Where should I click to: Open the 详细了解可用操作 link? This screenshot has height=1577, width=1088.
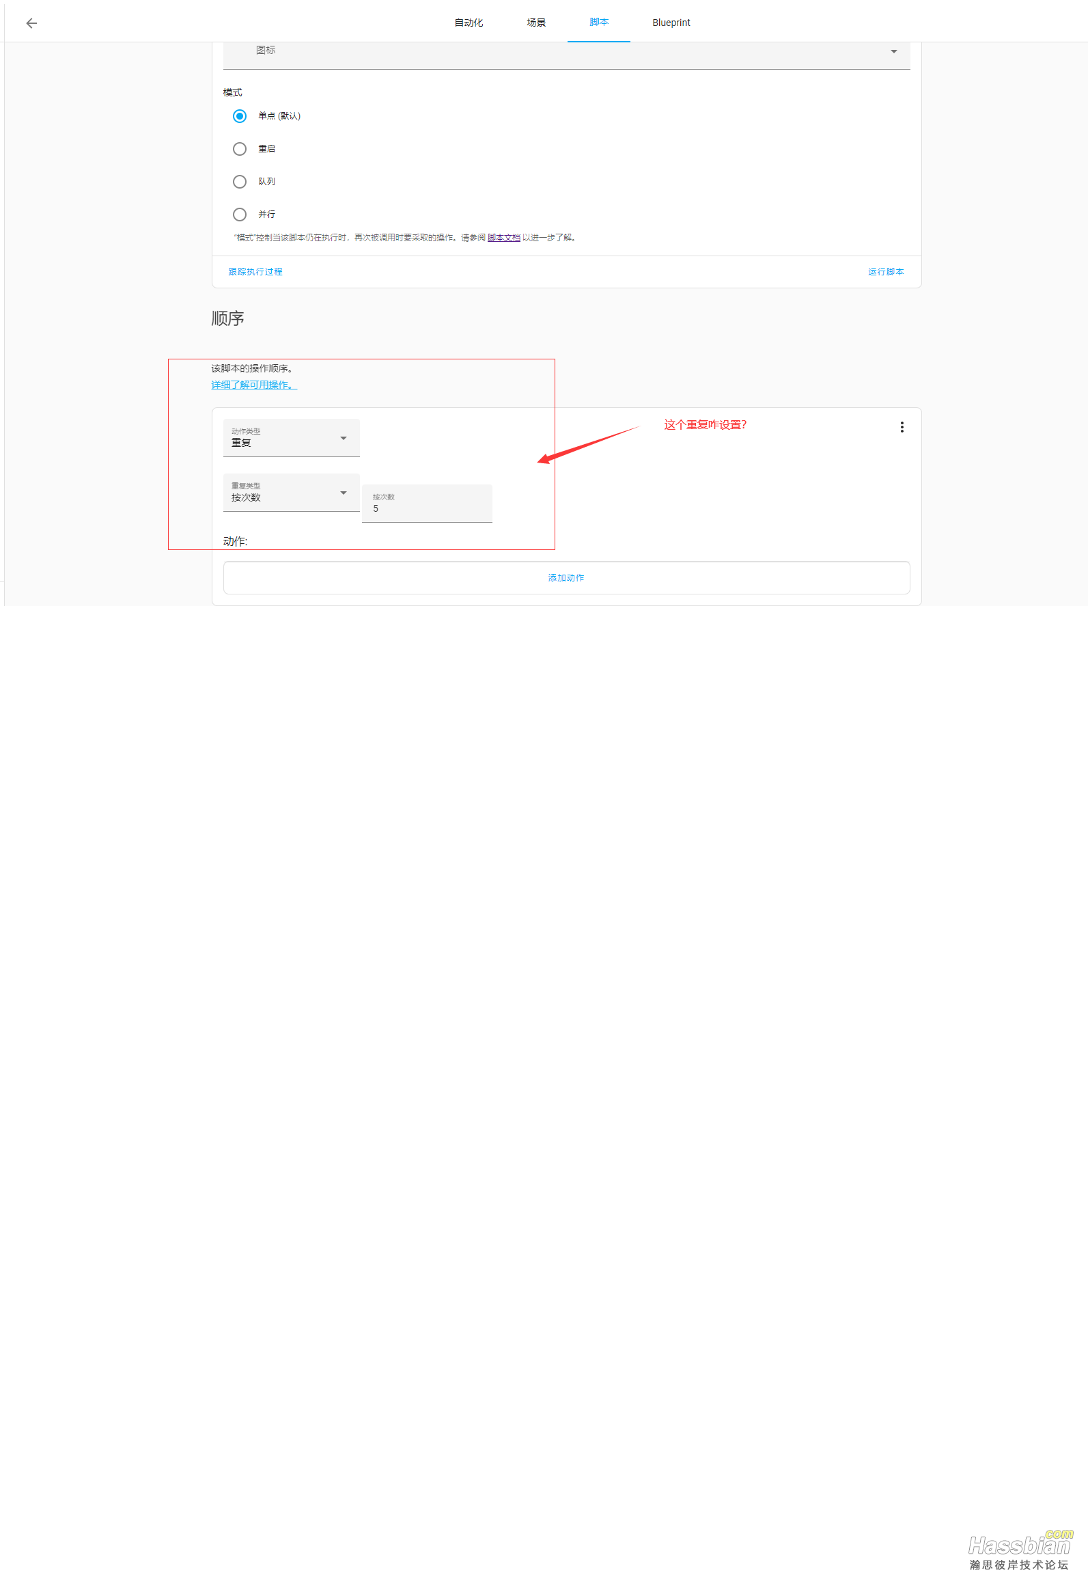(x=254, y=385)
